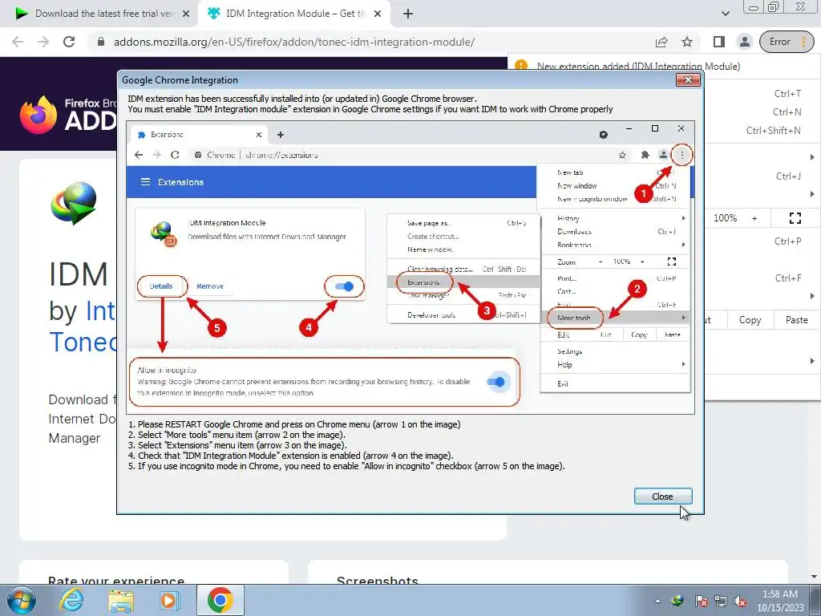Expand the submenu arrow just below Ctrl+J row
This screenshot has width=821, height=616.
click(x=812, y=194)
